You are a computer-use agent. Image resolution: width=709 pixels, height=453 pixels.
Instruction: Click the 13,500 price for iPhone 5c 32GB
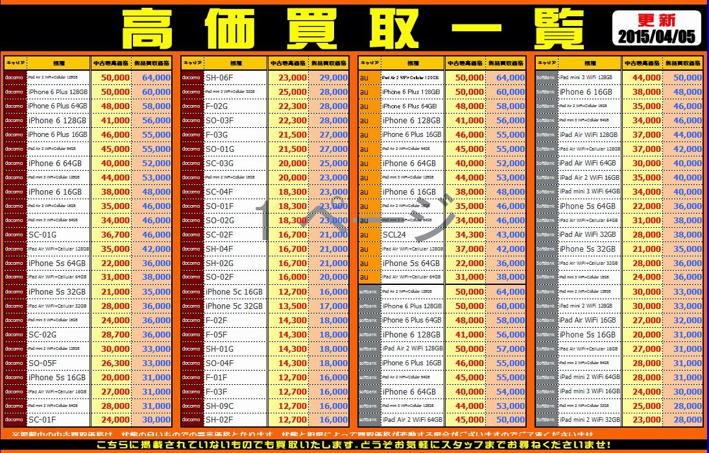pos(293,306)
